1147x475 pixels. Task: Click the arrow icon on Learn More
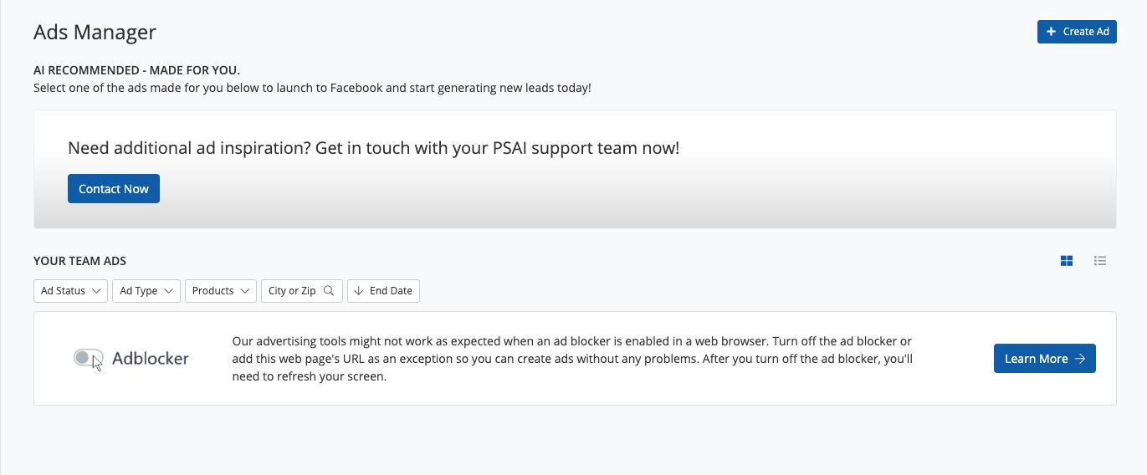(1080, 359)
